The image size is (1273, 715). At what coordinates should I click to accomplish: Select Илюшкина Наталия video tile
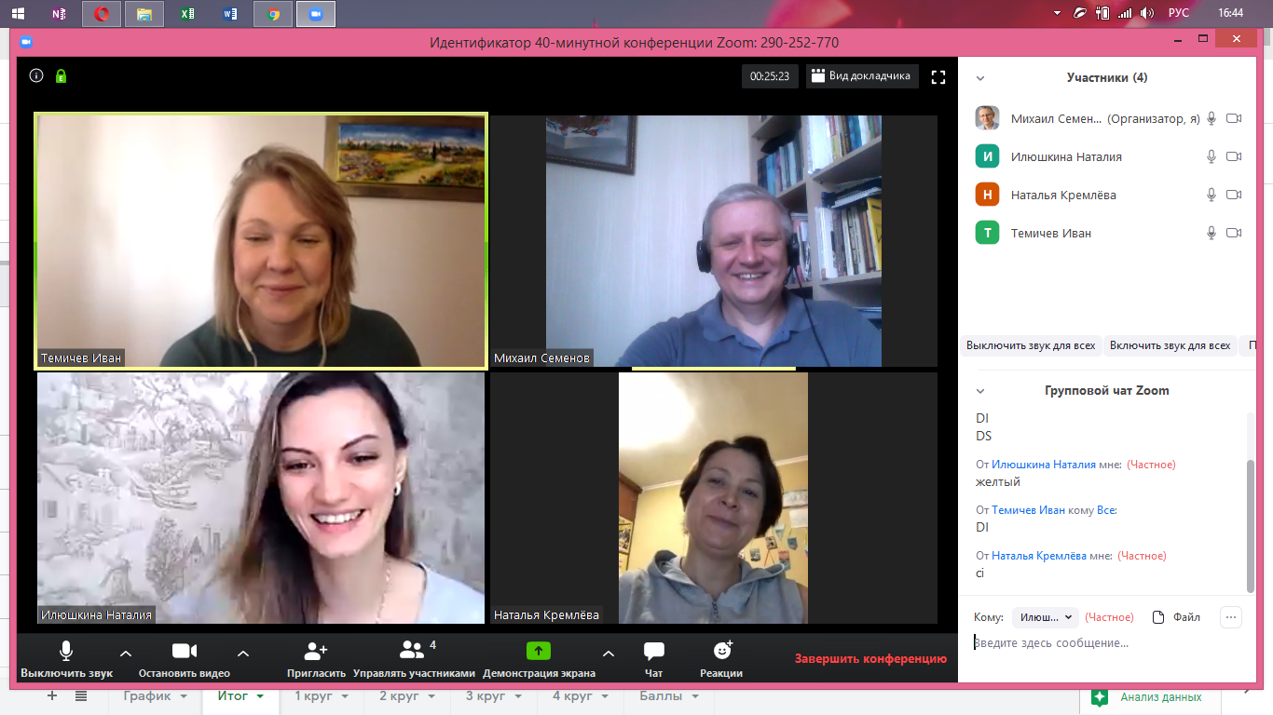[261, 498]
